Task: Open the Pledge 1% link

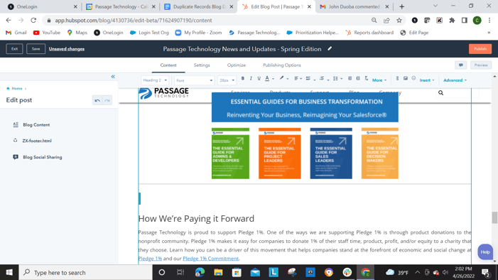Action: 150,259
